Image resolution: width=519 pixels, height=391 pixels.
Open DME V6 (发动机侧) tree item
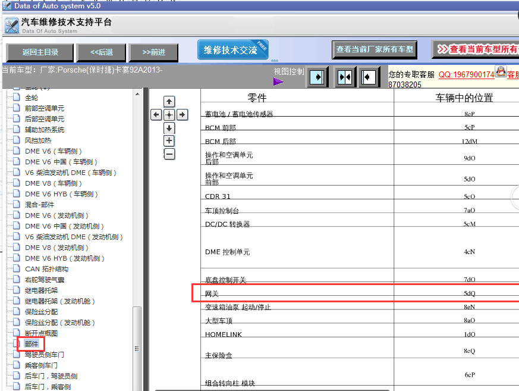56,215
